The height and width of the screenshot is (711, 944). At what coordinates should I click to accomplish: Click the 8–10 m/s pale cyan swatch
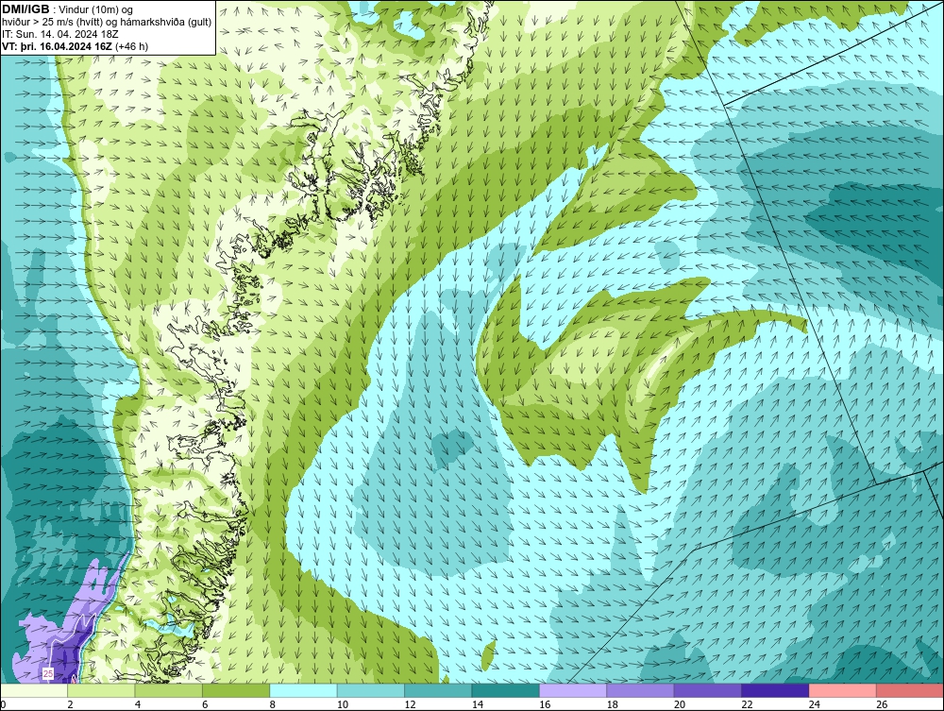303,690
